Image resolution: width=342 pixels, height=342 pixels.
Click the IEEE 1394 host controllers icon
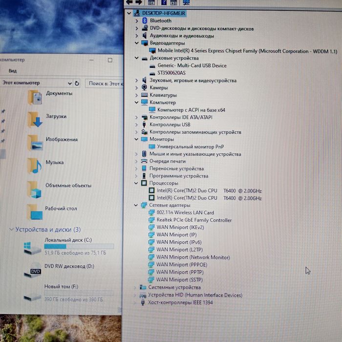coord(143,302)
